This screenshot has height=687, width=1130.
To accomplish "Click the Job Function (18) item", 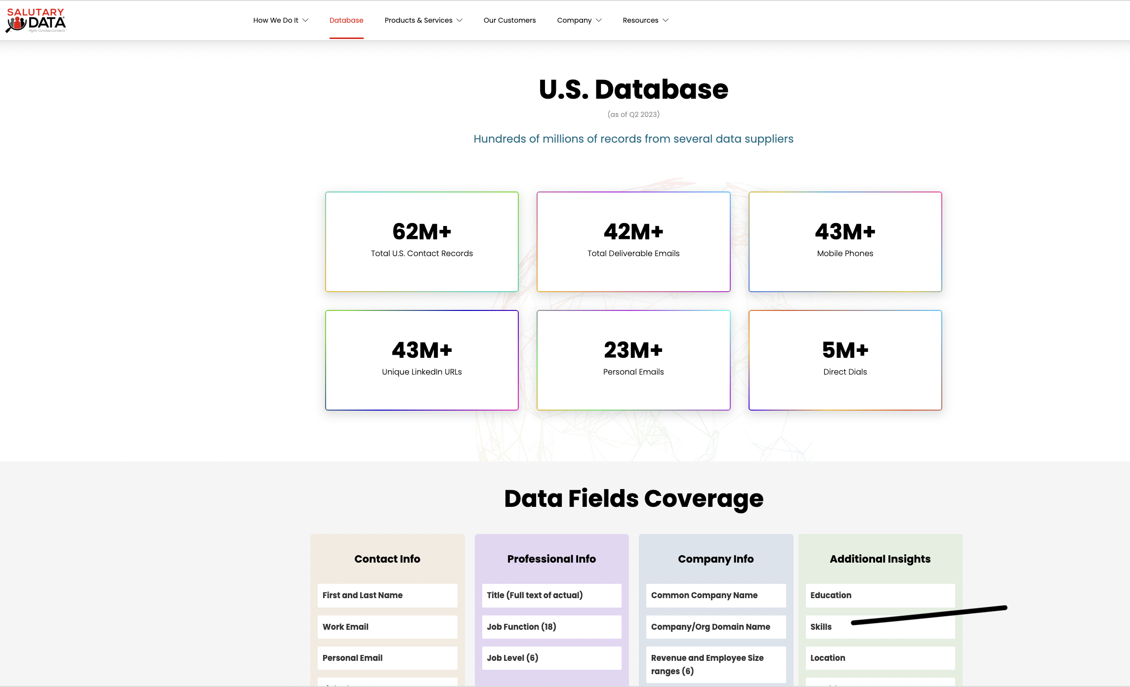I will click(551, 627).
